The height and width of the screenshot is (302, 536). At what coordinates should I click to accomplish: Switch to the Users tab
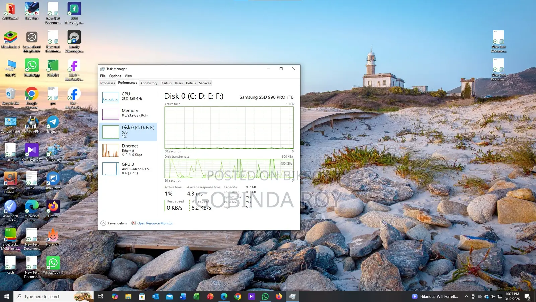click(179, 83)
